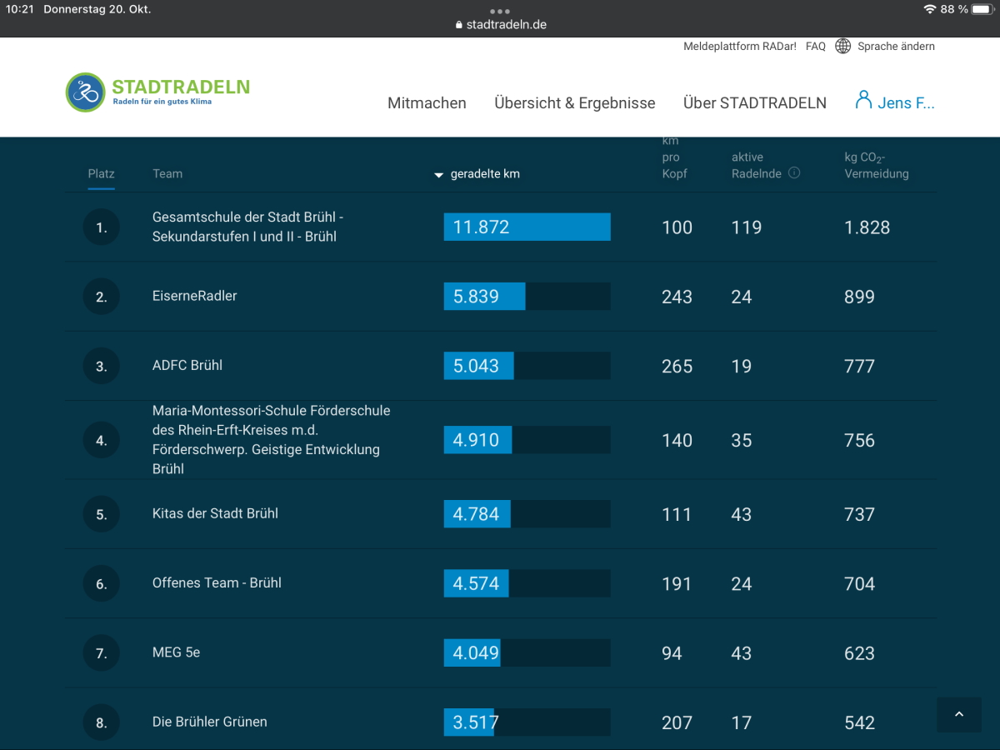Screen dimensions: 1000x750
Task: Click CO2 value 704
Action: [859, 583]
